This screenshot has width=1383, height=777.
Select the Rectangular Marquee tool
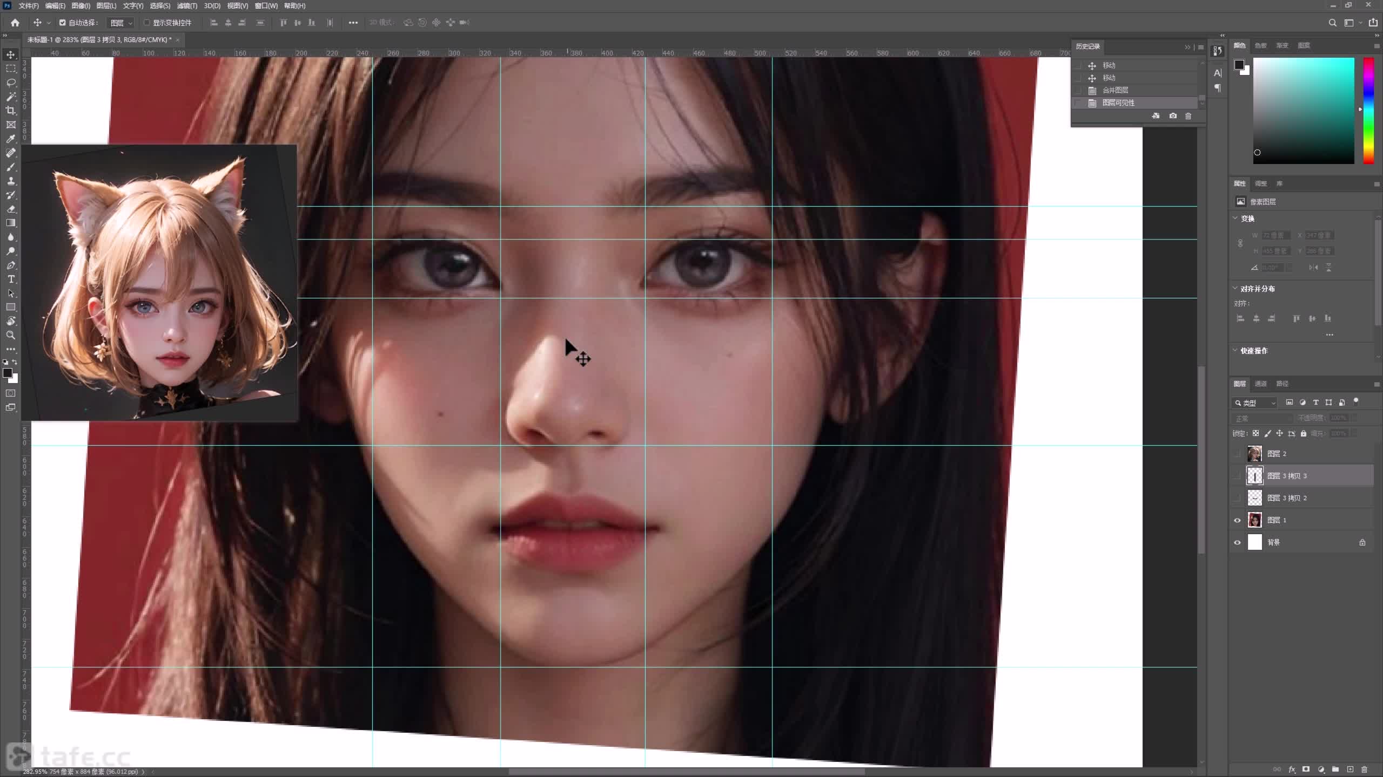[11, 69]
